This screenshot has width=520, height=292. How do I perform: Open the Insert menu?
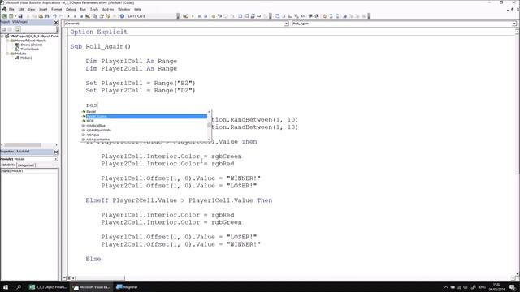click(43, 9)
